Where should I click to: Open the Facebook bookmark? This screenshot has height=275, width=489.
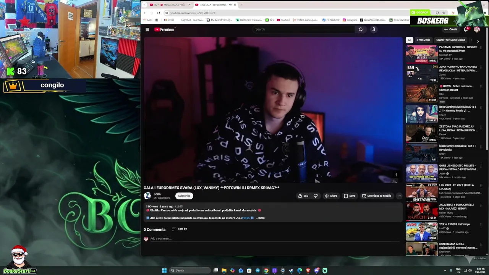[331, 20]
